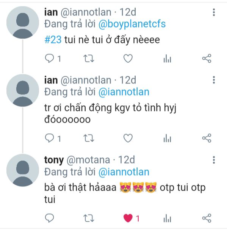The width and height of the screenshot is (227, 230).
Task: Retweet the 'tr ơi chấn động' tweet
Action: pyautogui.click(x=89, y=138)
